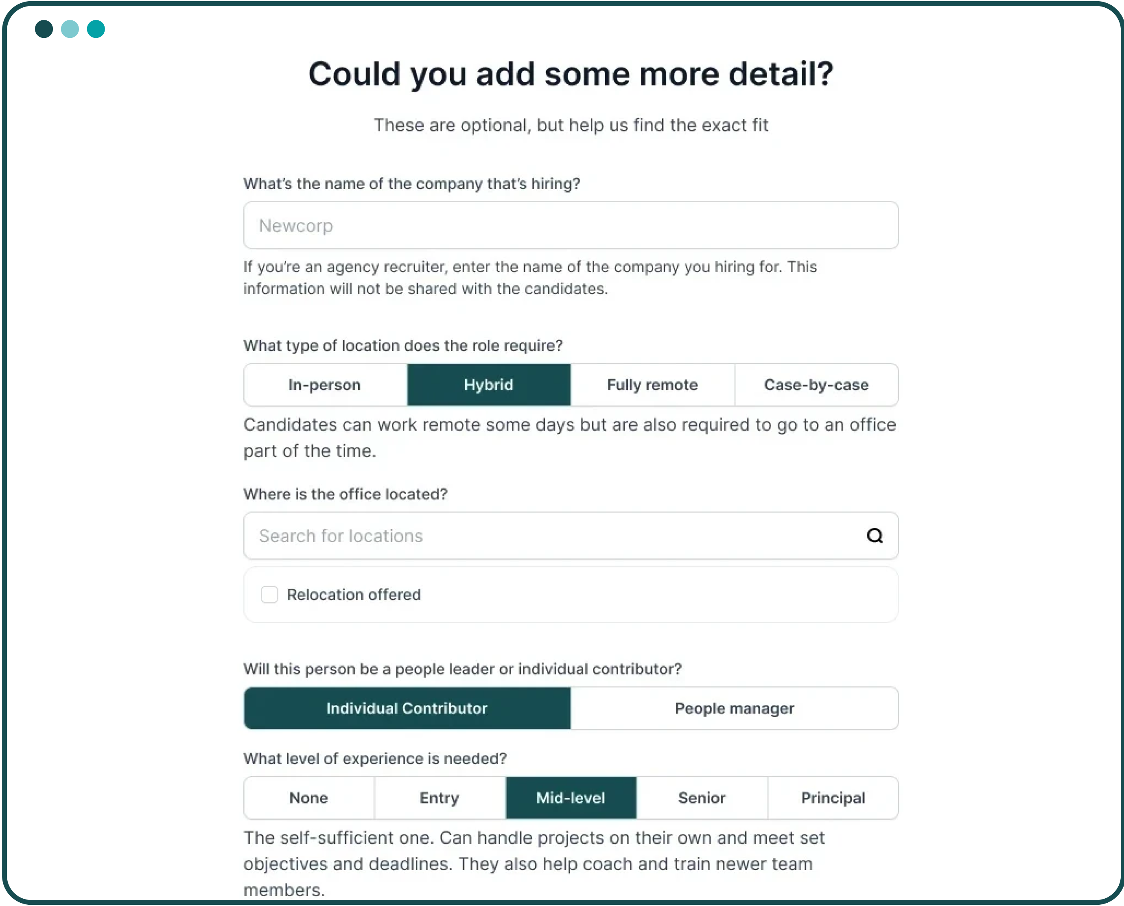This screenshot has width=1124, height=906.
Task: Pick the Case-by-case location option
Action: [816, 385]
